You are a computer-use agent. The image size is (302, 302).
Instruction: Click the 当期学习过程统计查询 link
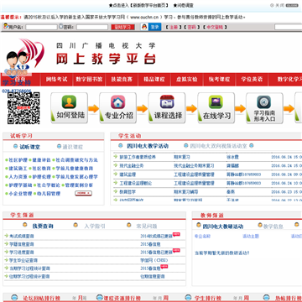[x=29, y=268]
